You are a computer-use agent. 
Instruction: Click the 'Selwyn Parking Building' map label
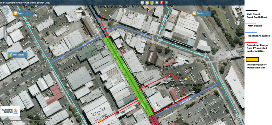(x=188, y=85)
